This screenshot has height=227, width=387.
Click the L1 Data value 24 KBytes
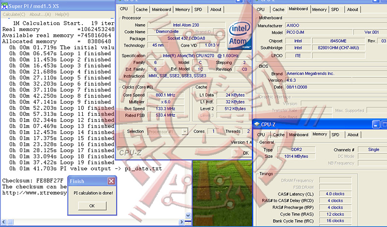pyautogui.click(x=235, y=95)
